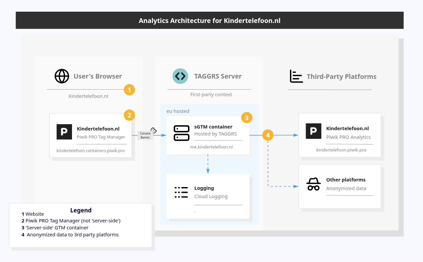Click the teal code-brackets TAGGRS Server icon
The height and width of the screenshot is (262, 423).
(x=180, y=76)
